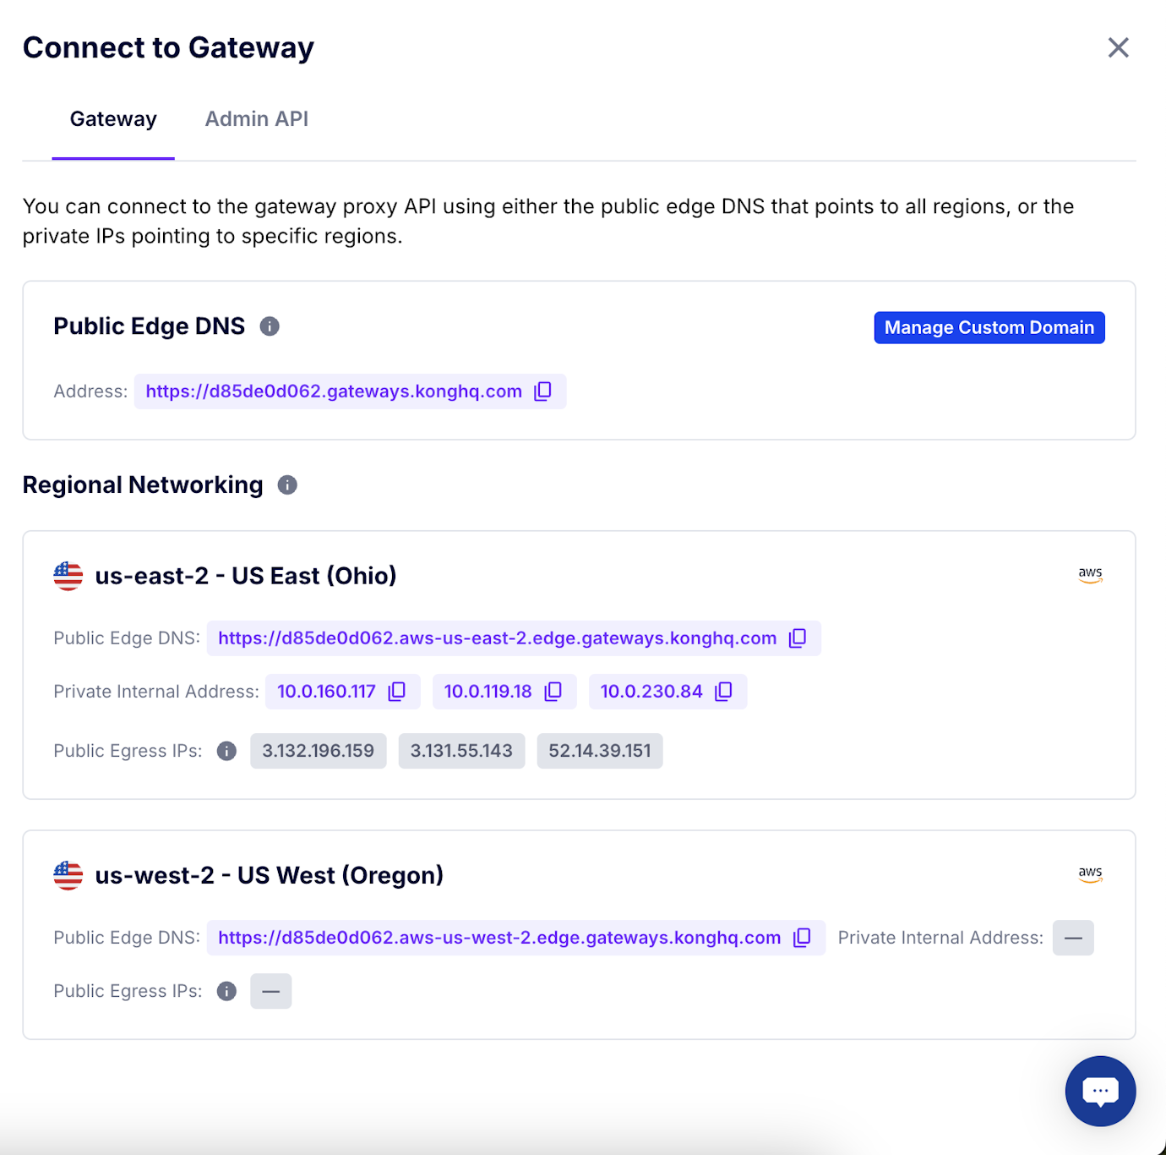Open the d85de0d062.gateways.konghq.com link
The height and width of the screenshot is (1155, 1166).
[x=333, y=391]
